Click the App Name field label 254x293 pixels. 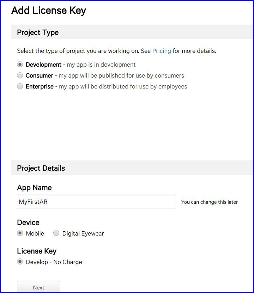(34, 188)
